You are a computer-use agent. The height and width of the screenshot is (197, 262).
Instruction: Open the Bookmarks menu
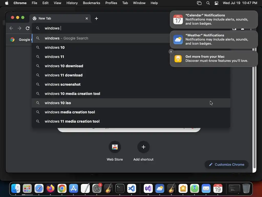click(92, 3)
